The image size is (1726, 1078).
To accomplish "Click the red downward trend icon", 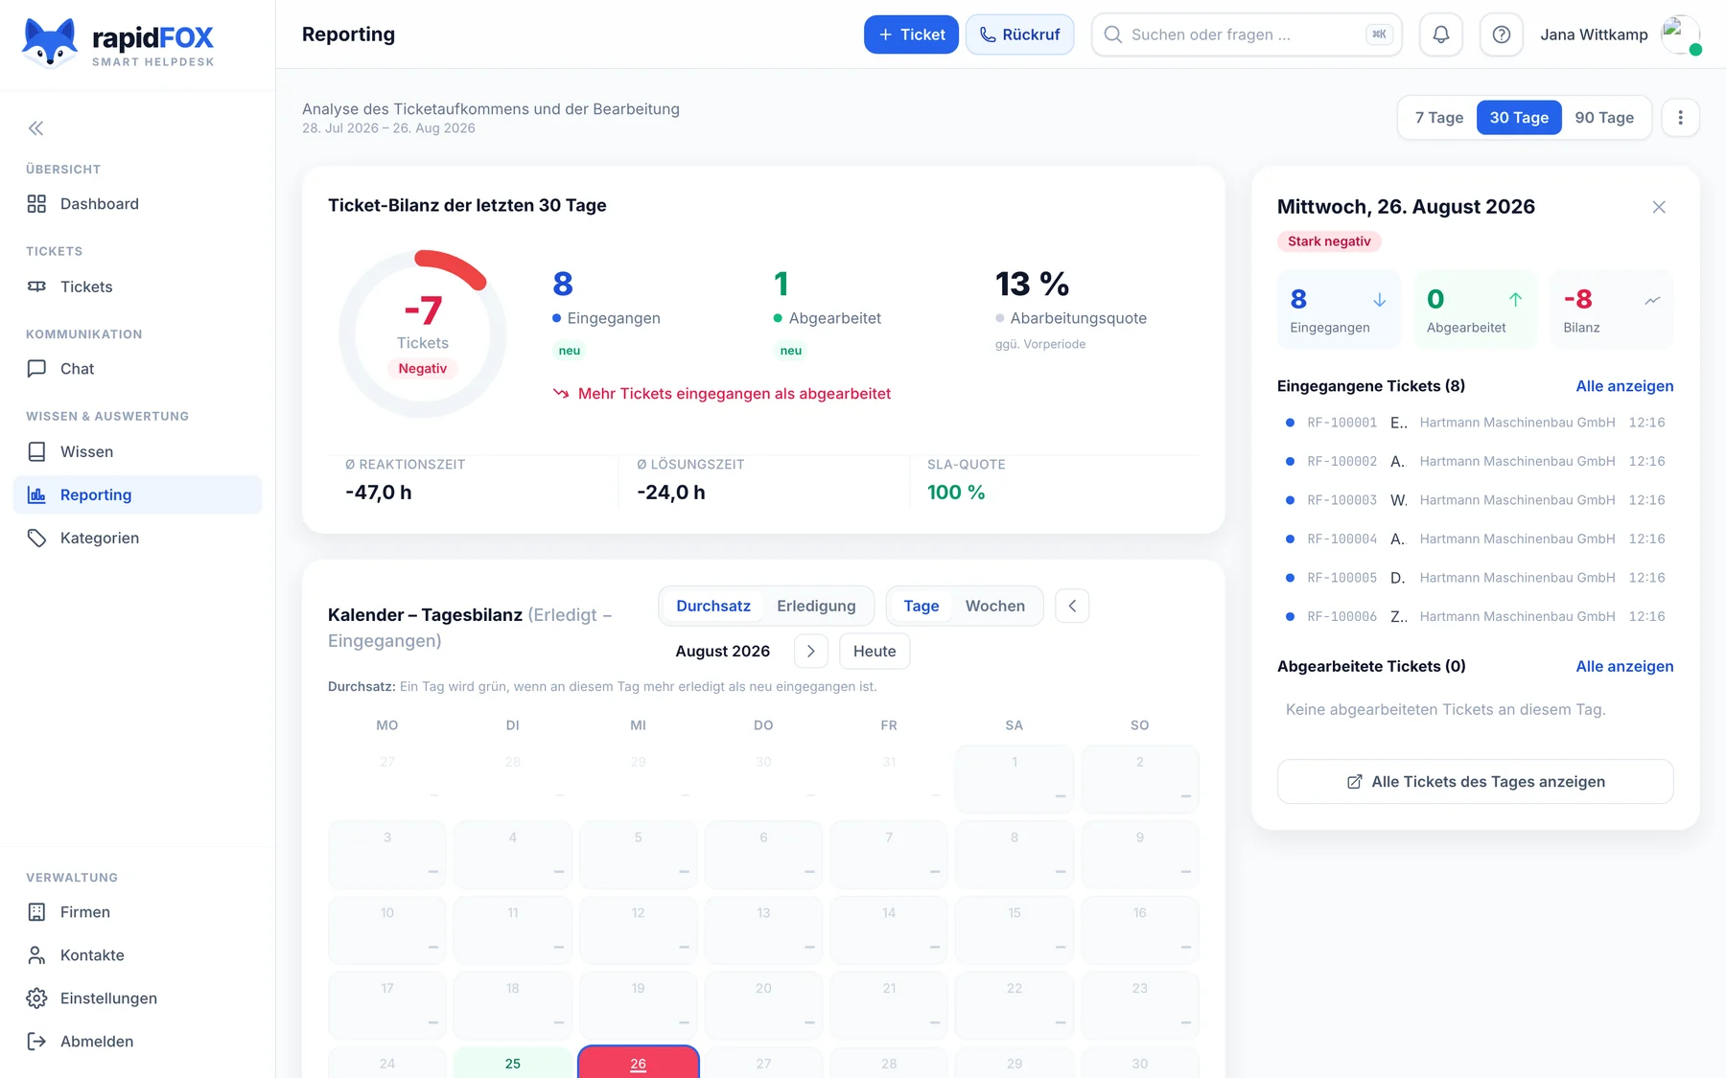I will 561,394.
